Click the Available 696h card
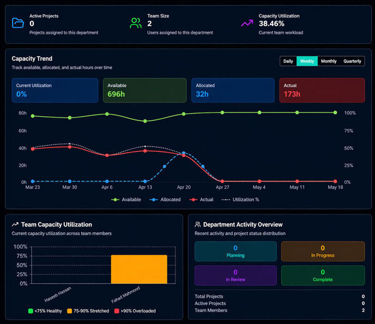Viewport: 375px width, 324px height. (145, 90)
